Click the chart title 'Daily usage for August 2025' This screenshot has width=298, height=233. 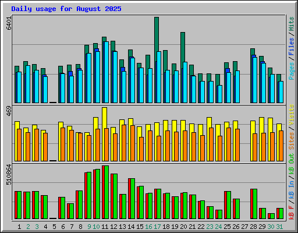click(x=66, y=9)
